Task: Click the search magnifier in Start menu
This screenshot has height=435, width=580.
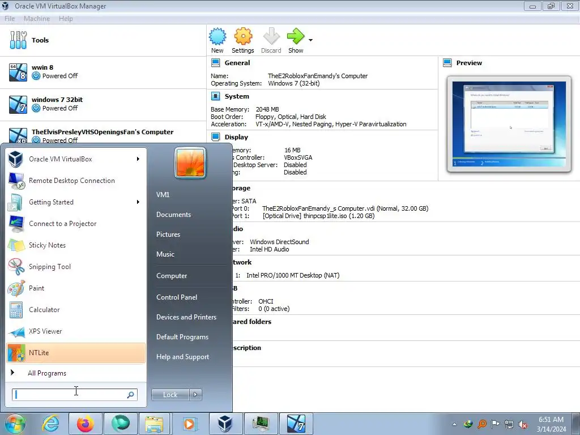Action: [131, 395]
